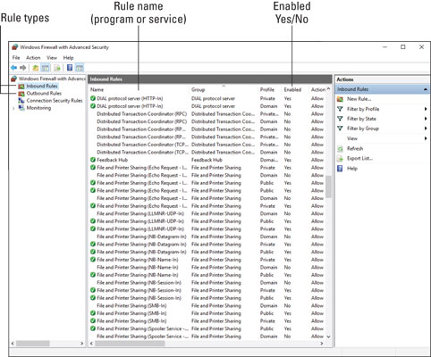The width and height of the screenshot is (431, 357).
Task: Open the File menu
Action: [x=16, y=58]
